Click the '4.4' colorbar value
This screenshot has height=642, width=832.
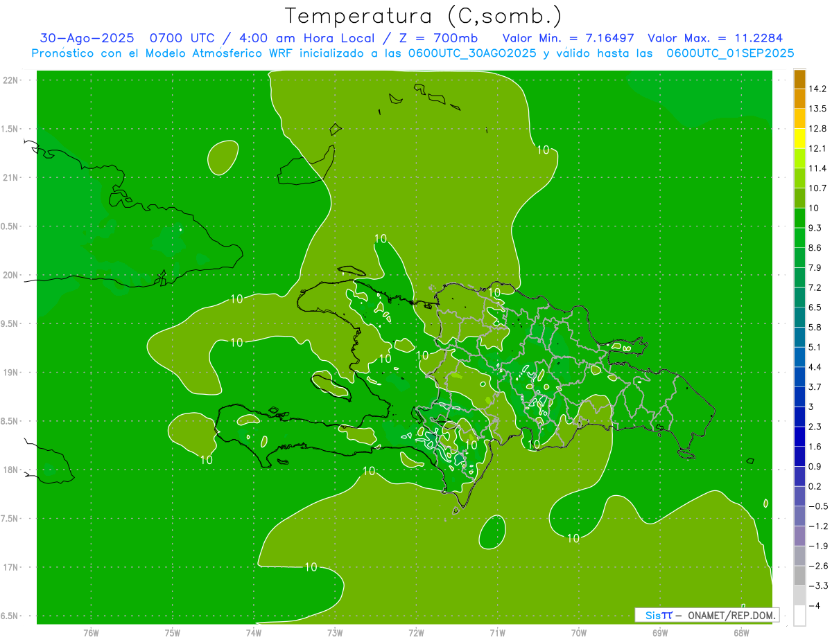[x=816, y=366]
